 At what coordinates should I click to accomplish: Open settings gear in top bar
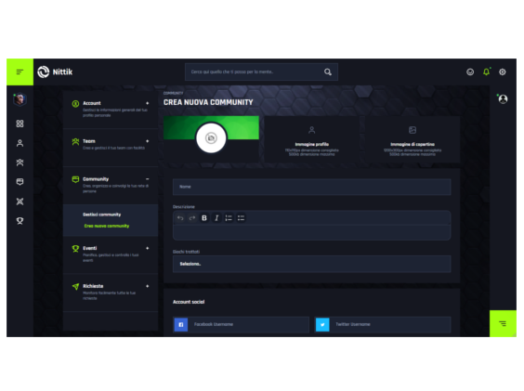tap(503, 72)
